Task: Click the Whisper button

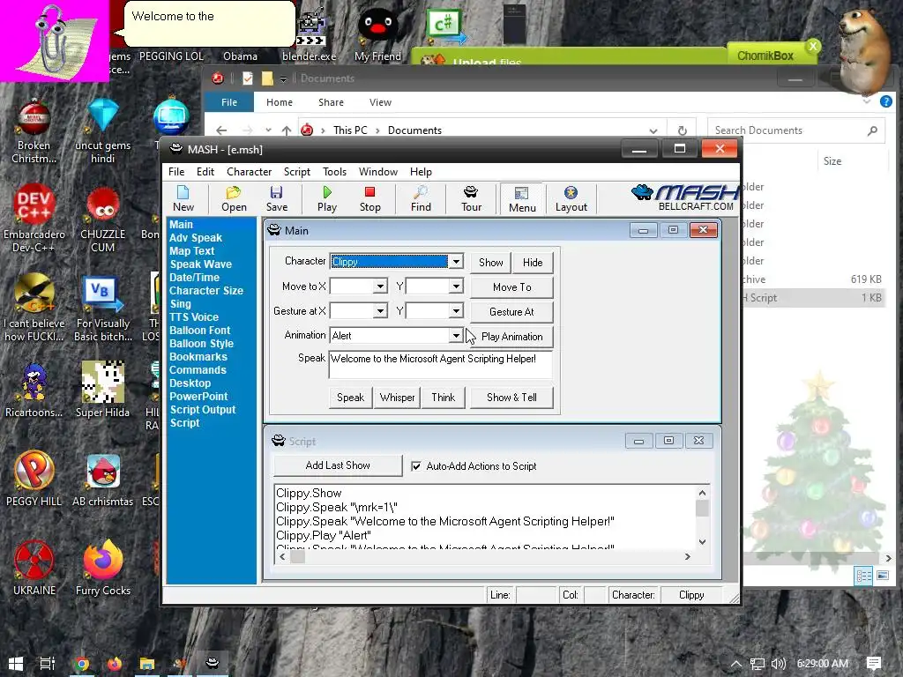Action: 397,398
